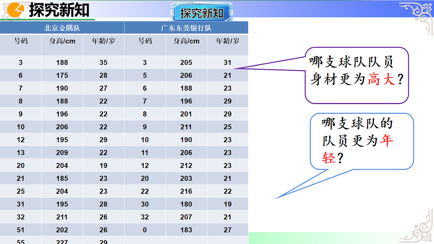434x244 pixels.
Task: Select the Beijing player number 51 cell
Action: click(21, 230)
